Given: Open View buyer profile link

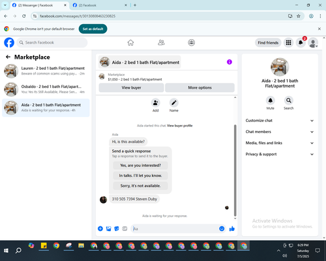Looking at the screenshot, I should (180, 125).
